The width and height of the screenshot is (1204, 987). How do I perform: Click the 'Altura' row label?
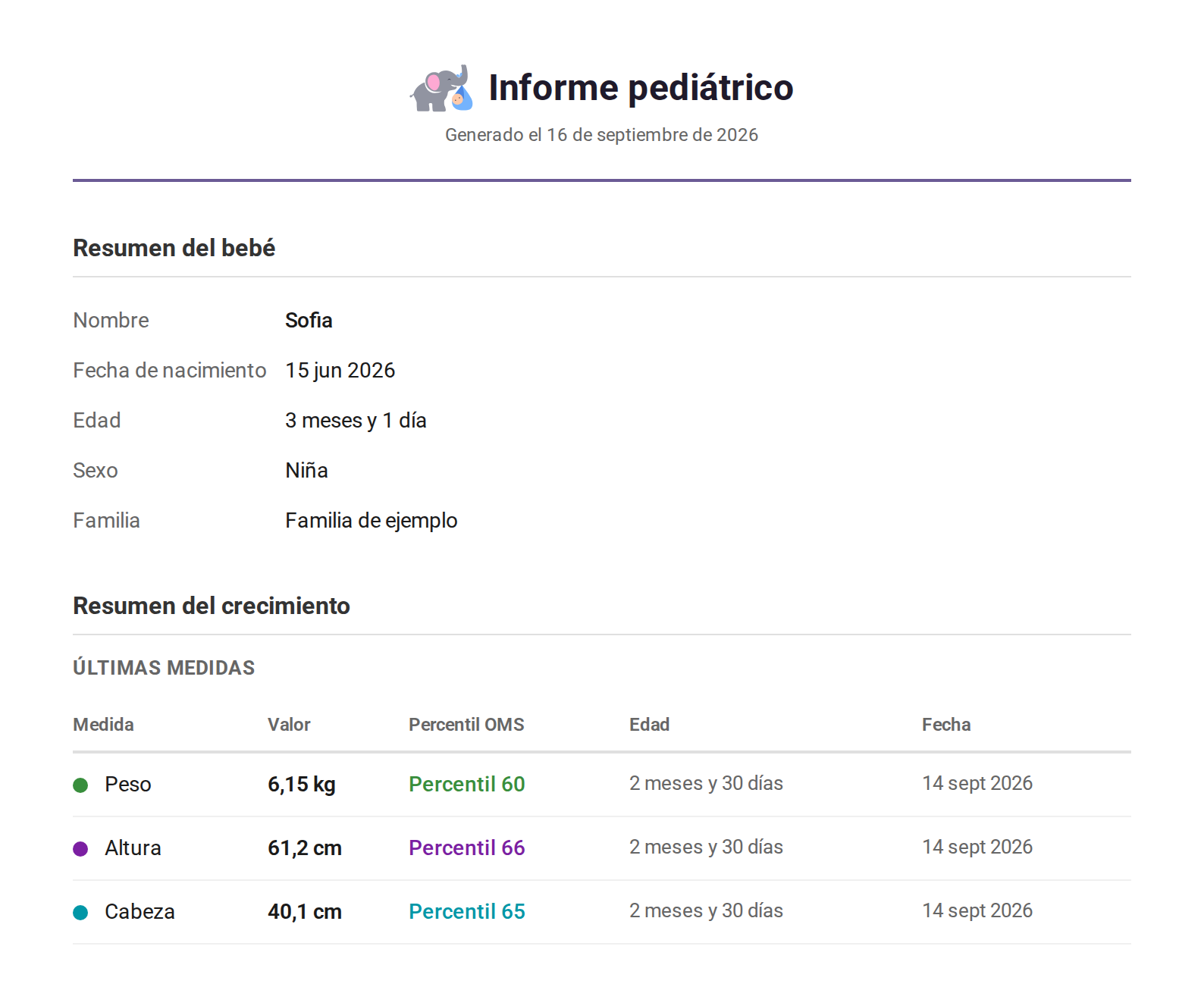tap(133, 848)
